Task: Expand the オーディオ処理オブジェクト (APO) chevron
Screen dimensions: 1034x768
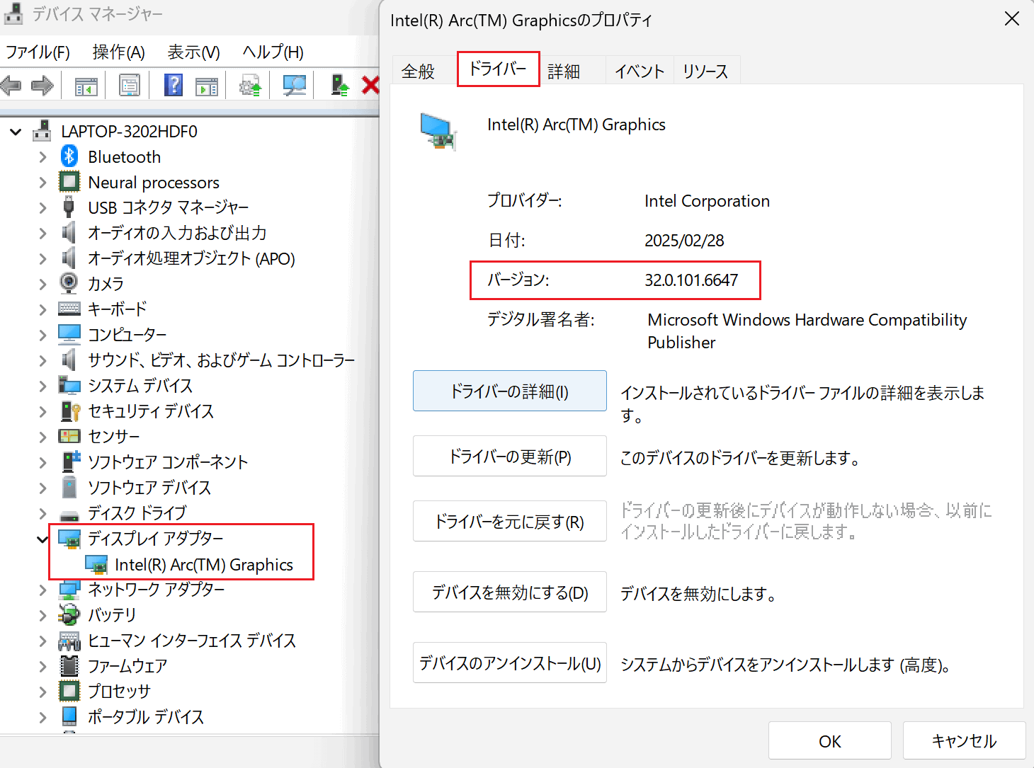Action: click(x=42, y=258)
